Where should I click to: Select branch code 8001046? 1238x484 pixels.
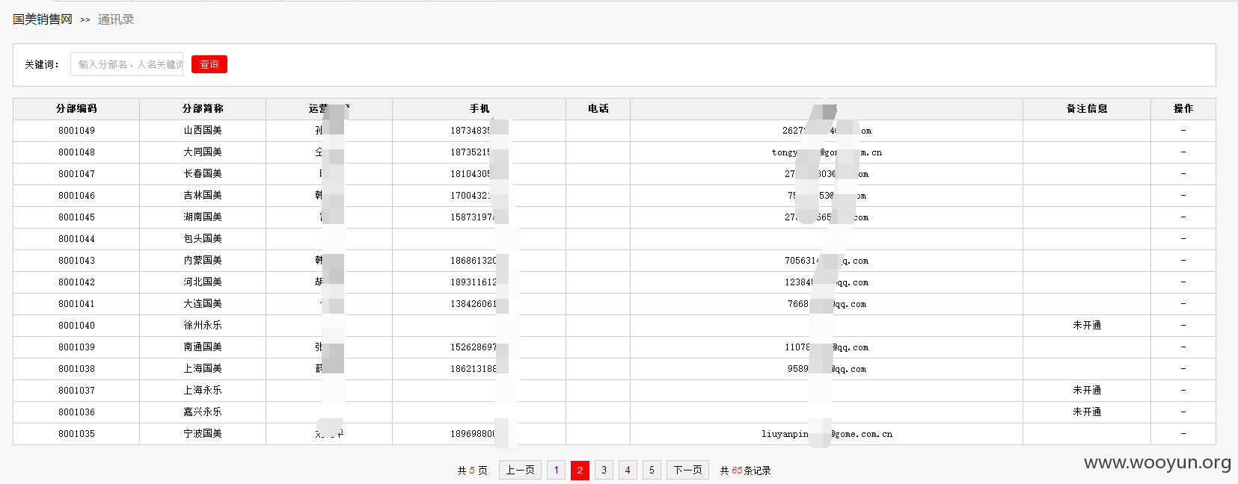[76, 195]
